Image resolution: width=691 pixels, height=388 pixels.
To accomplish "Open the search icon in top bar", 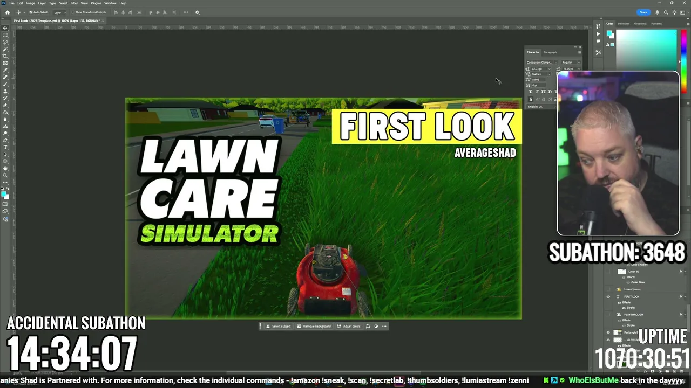I will click(666, 12).
